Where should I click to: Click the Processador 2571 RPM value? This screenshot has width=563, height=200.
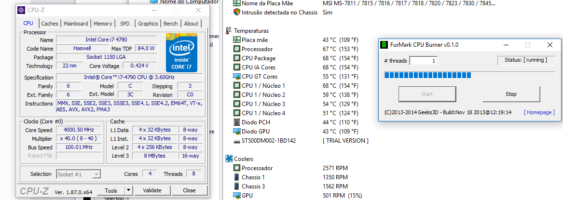tap(335, 168)
